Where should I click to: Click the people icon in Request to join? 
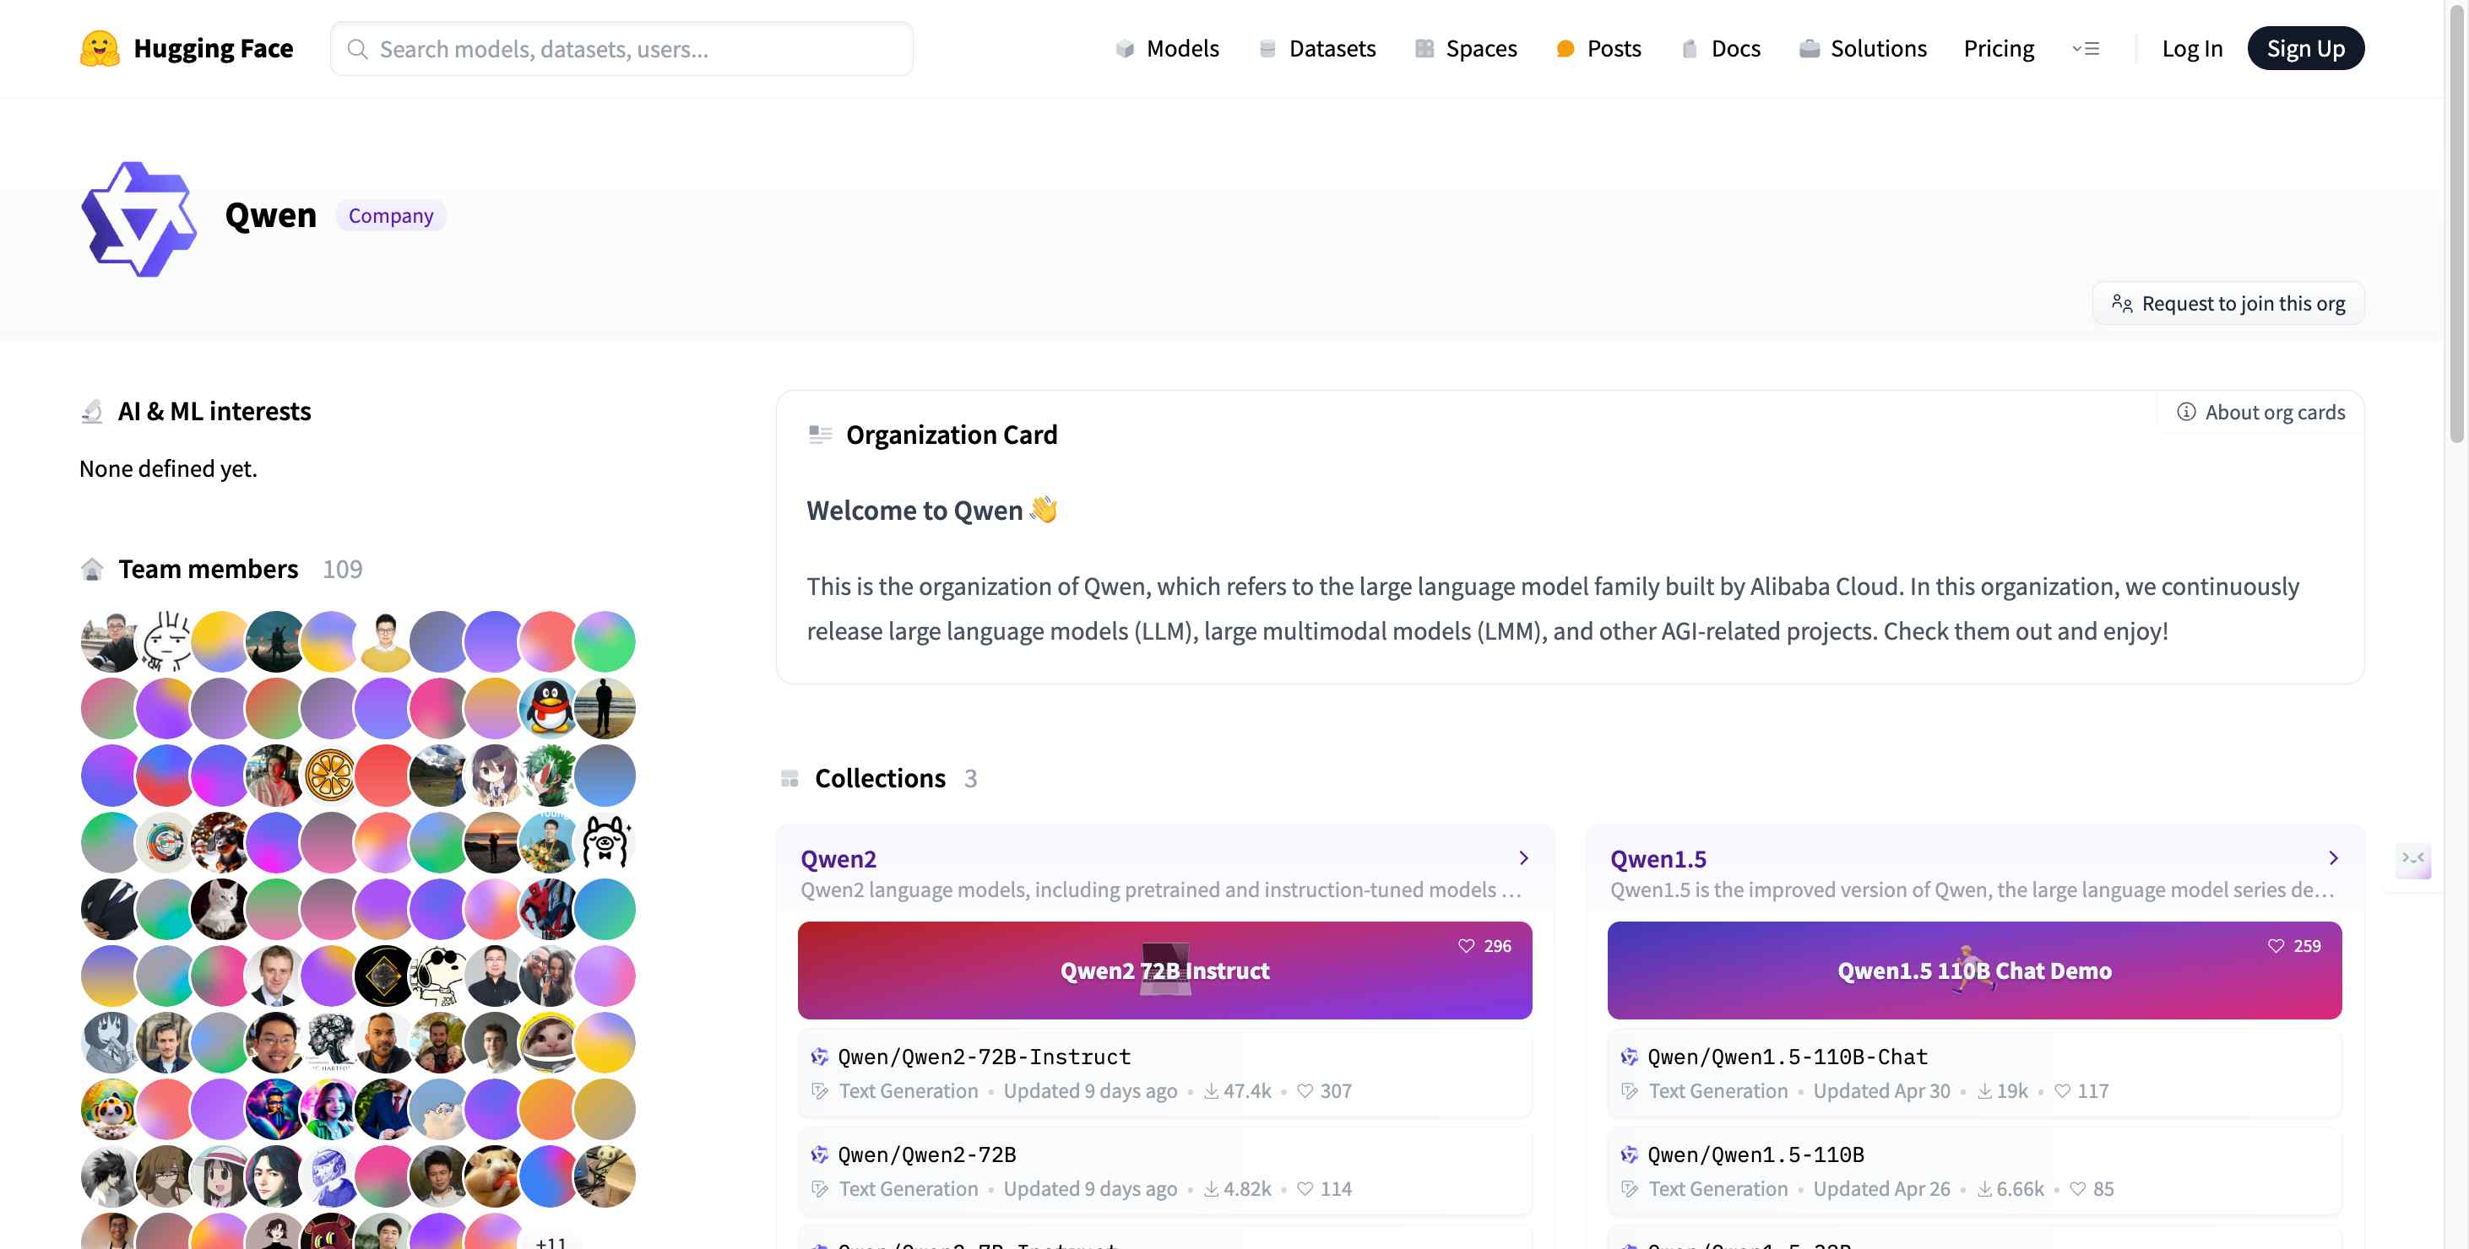2122,304
